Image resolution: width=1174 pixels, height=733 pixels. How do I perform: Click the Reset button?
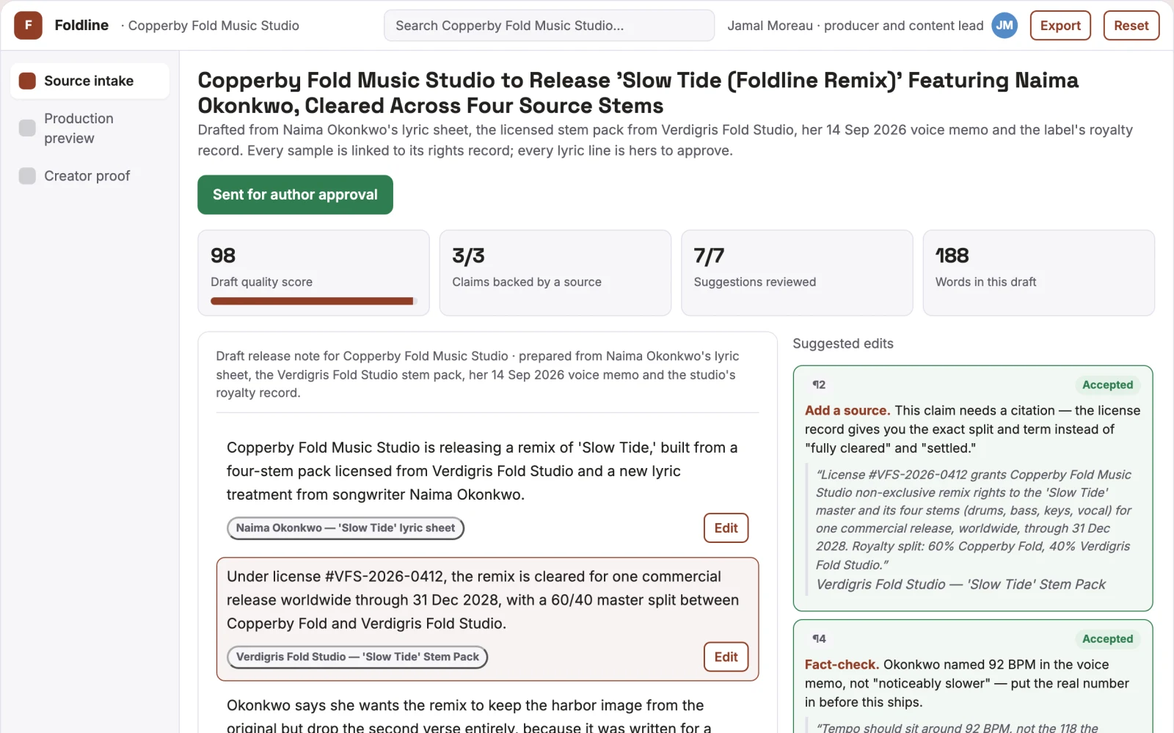(1131, 26)
